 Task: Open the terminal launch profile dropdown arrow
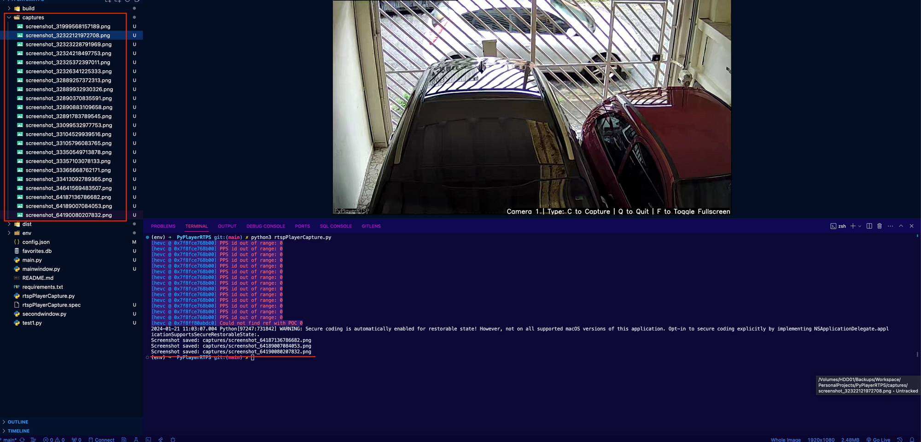[860, 226]
